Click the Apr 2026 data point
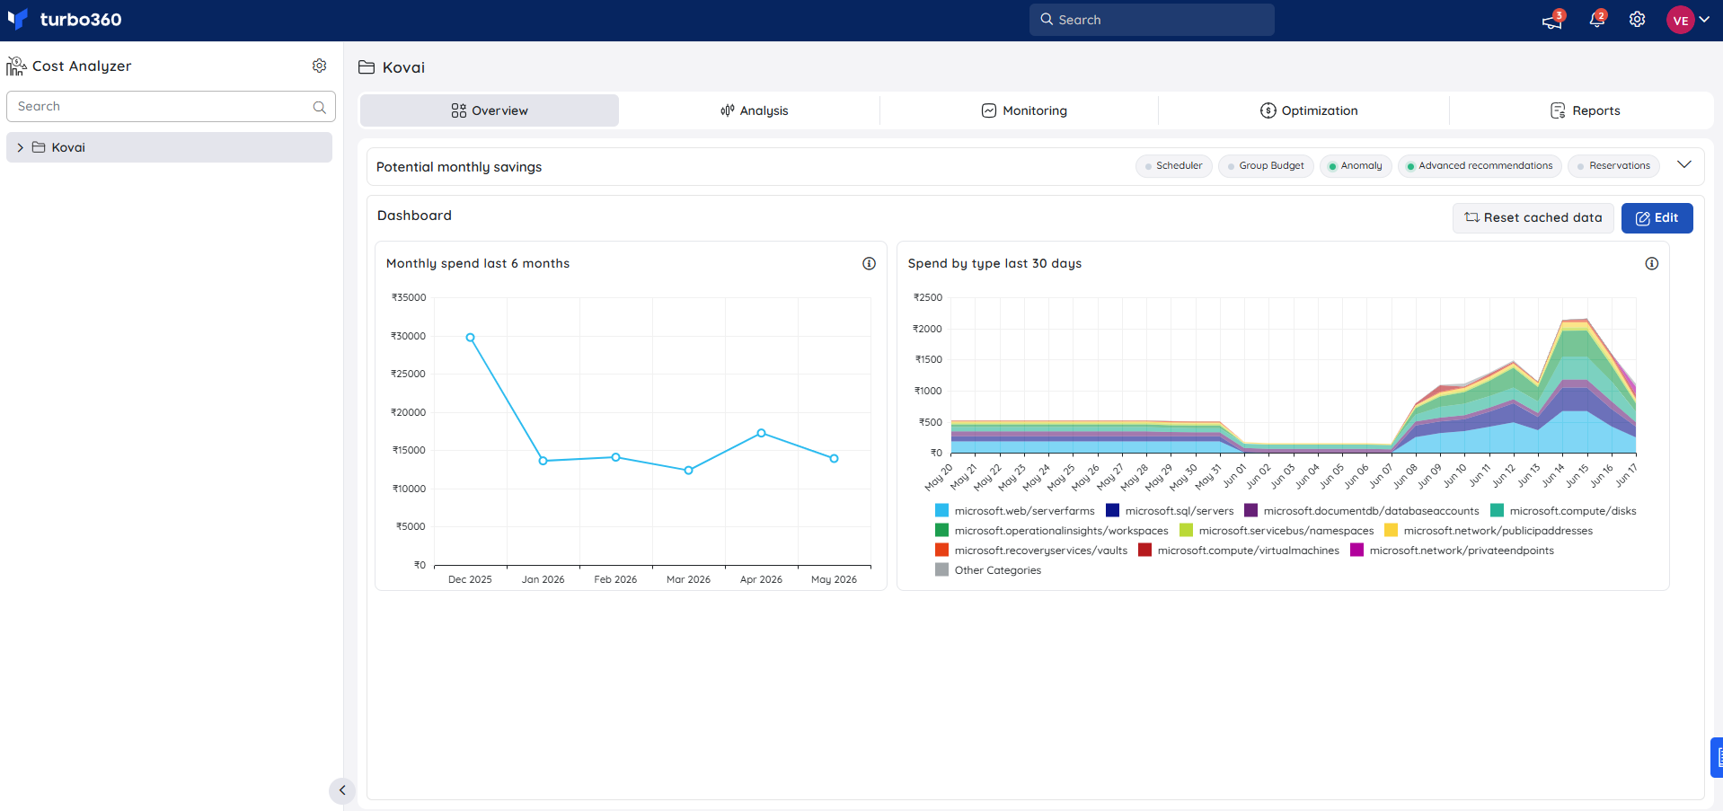 click(x=761, y=433)
